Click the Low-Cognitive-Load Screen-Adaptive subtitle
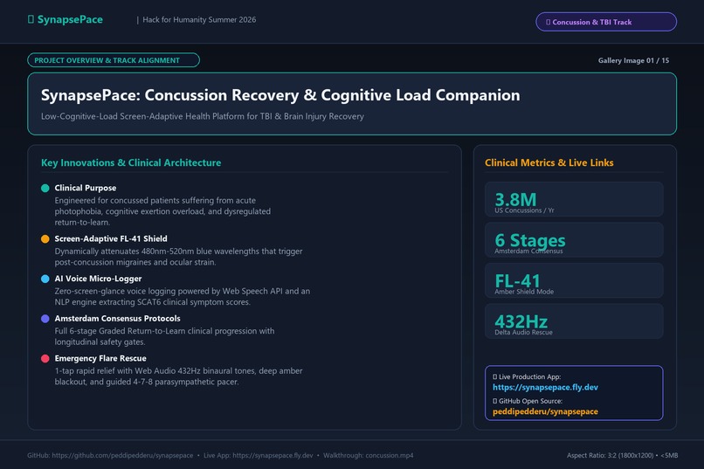Screen dimensions: 704x469 coord(203,116)
